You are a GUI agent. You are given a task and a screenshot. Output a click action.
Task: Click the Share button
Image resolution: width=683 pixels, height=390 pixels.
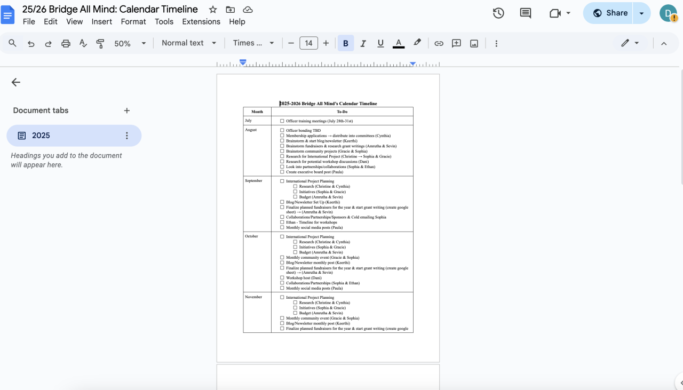pos(609,13)
